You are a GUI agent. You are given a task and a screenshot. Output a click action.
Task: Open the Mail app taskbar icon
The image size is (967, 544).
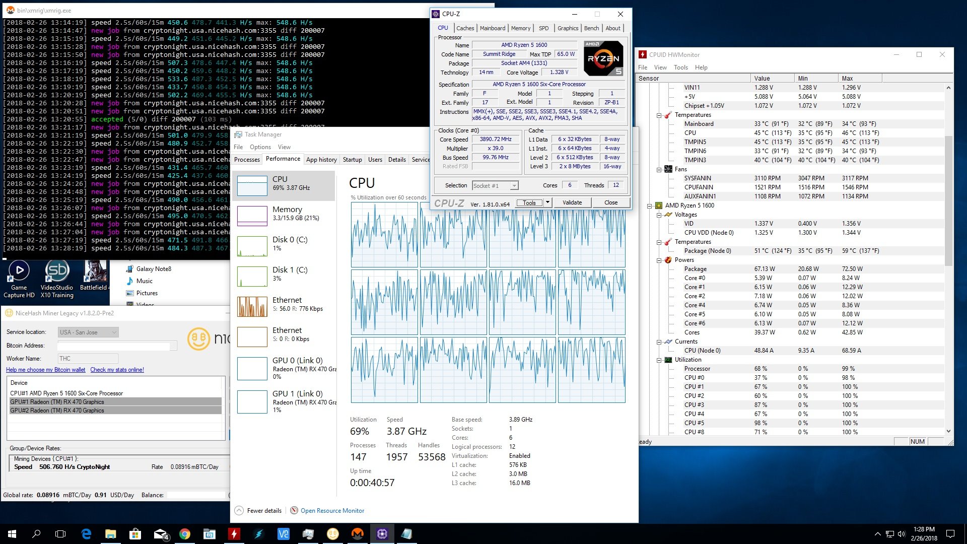click(x=160, y=534)
